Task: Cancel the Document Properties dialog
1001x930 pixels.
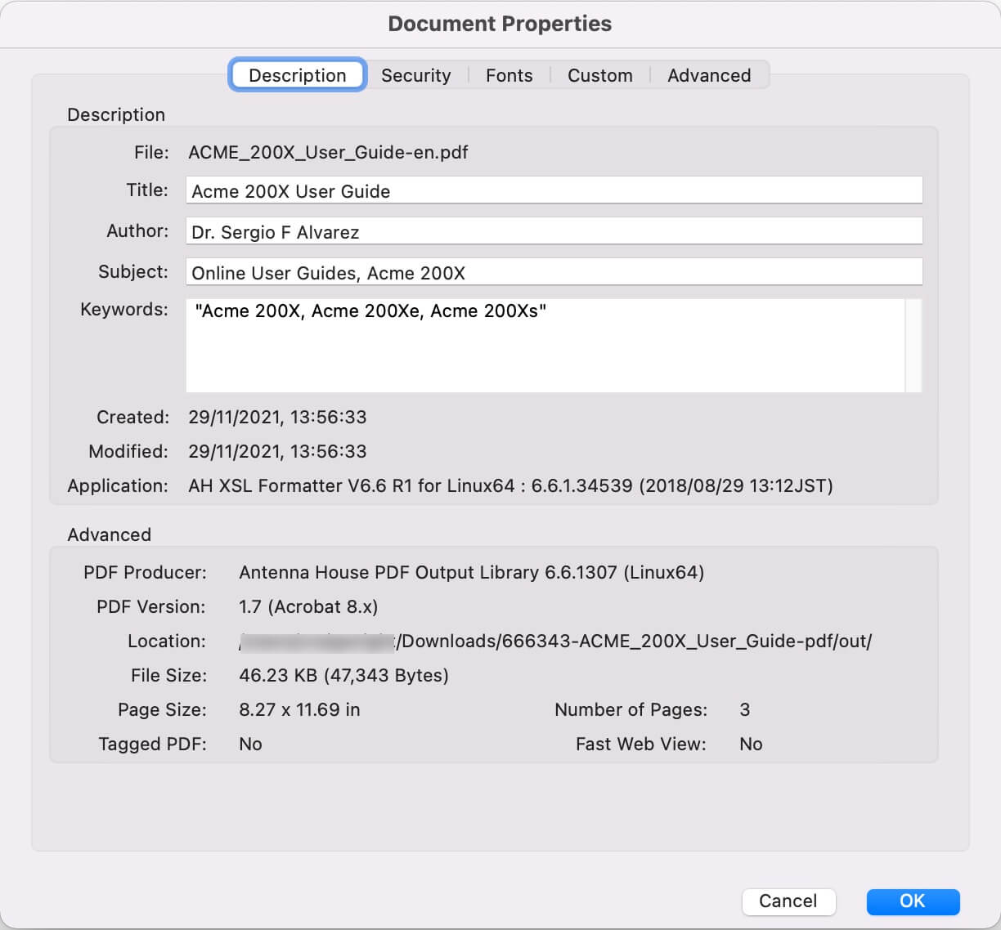Action: 788,901
